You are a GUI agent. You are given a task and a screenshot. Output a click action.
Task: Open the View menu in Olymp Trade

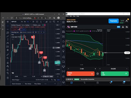(x=74, y=16)
